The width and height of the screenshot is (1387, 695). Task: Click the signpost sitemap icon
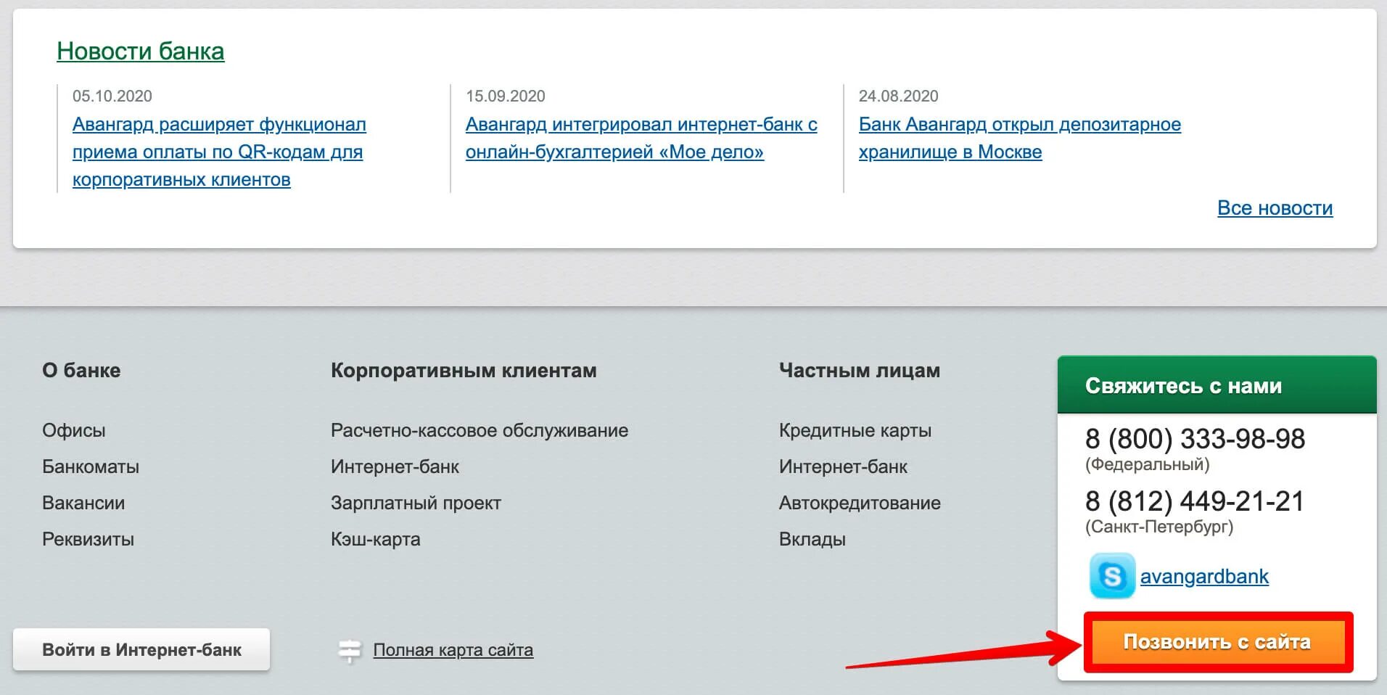click(350, 650)
